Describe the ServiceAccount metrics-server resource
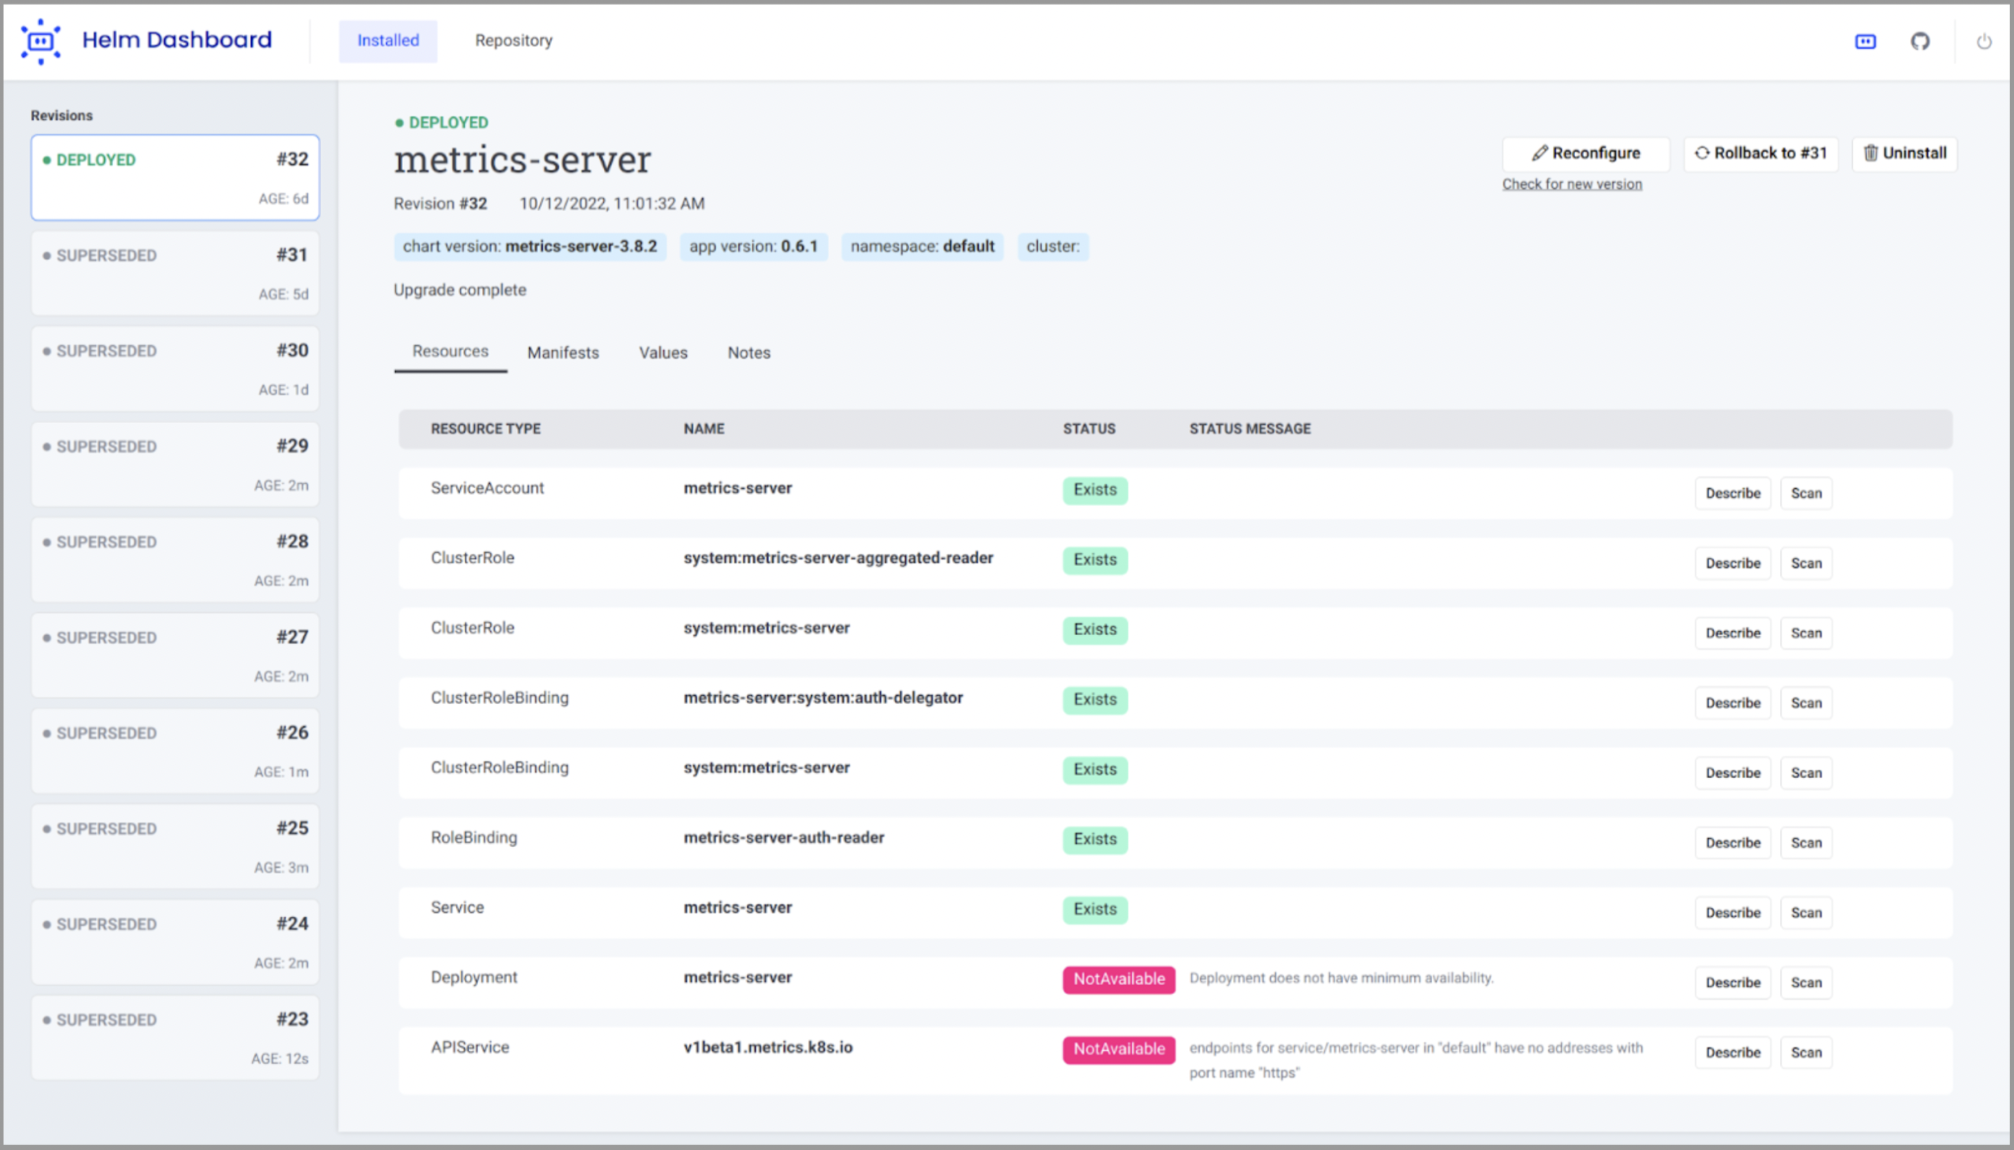 point(1733,493)
